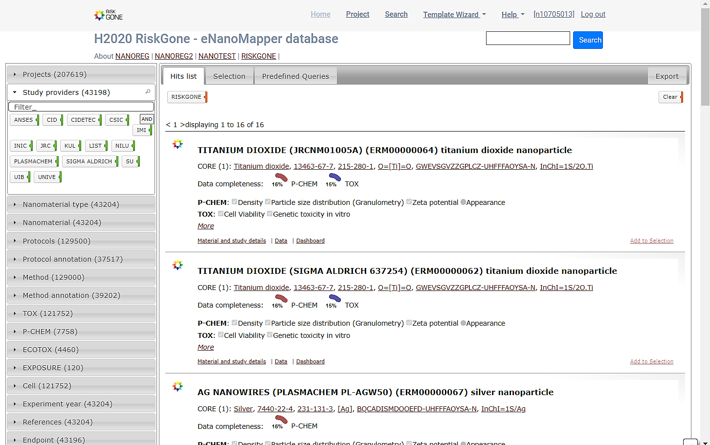
Task: Open the Template Wizard dropdown menu
Action: tap(454, 15)
